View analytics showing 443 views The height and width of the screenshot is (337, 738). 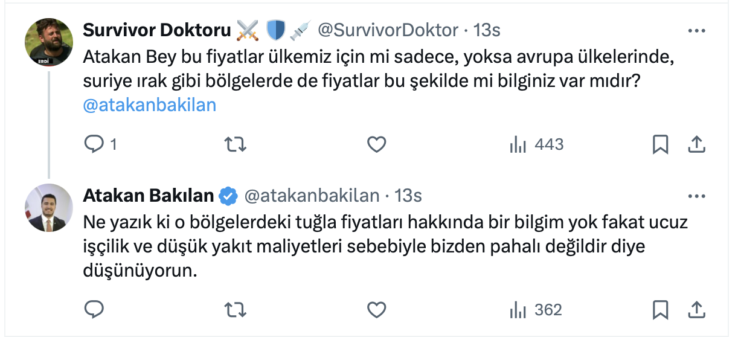tap(537, 144)
